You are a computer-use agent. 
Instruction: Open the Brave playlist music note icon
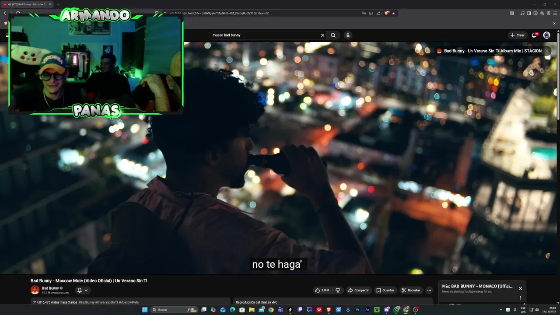tap(522, 13)
